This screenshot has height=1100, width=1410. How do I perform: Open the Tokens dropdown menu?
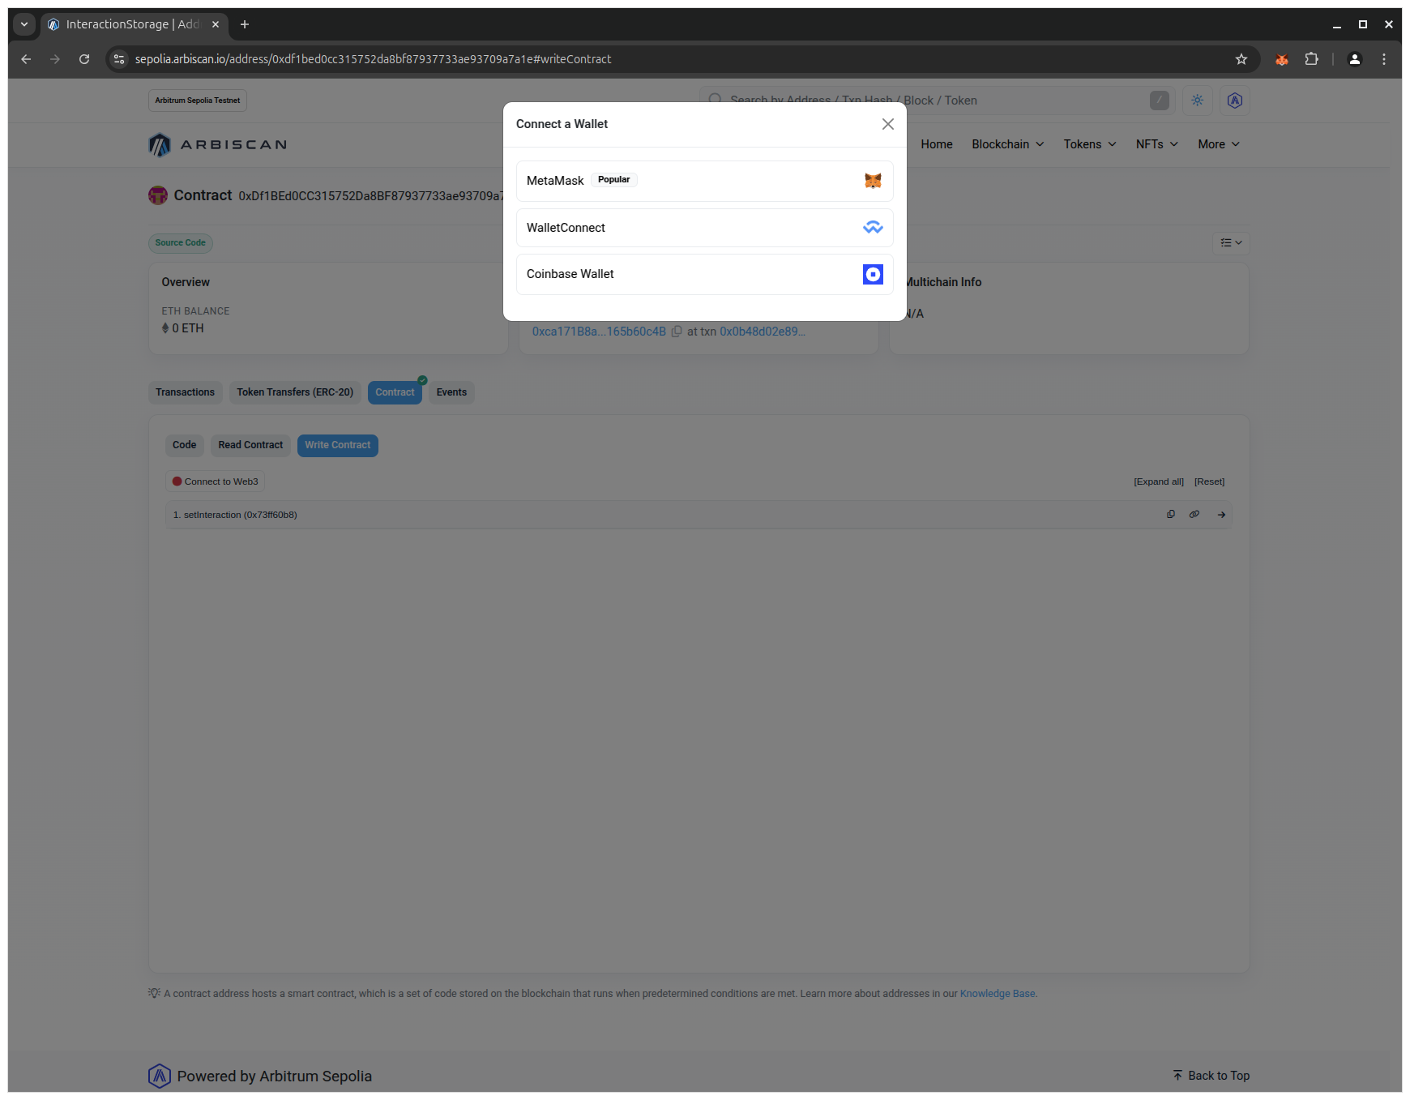click(1089, 144)
